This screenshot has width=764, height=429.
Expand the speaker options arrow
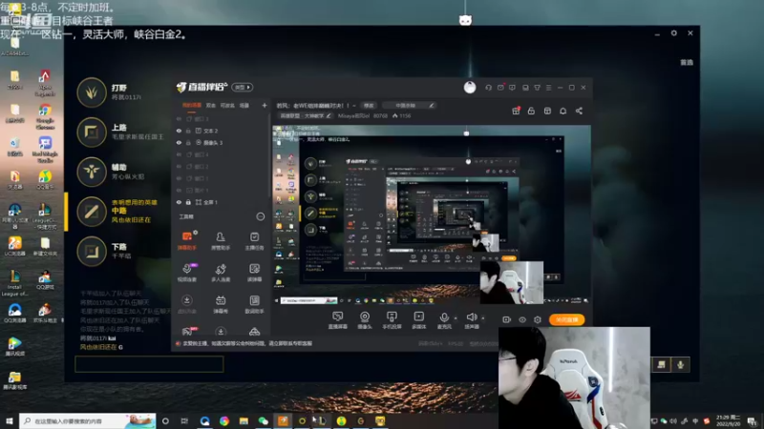(483, 318)
